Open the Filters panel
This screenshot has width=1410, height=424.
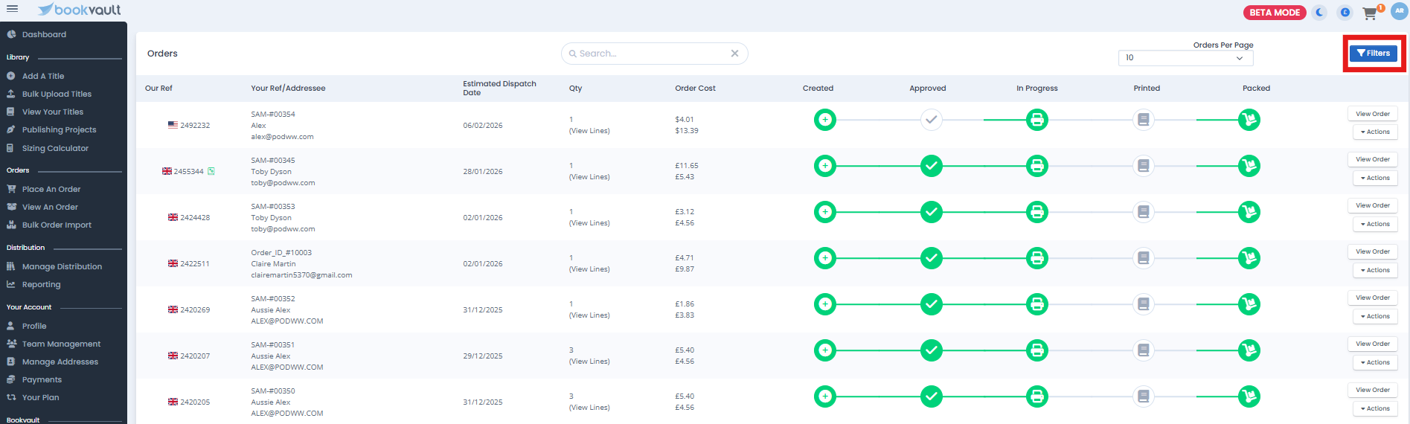[1374, 54]
